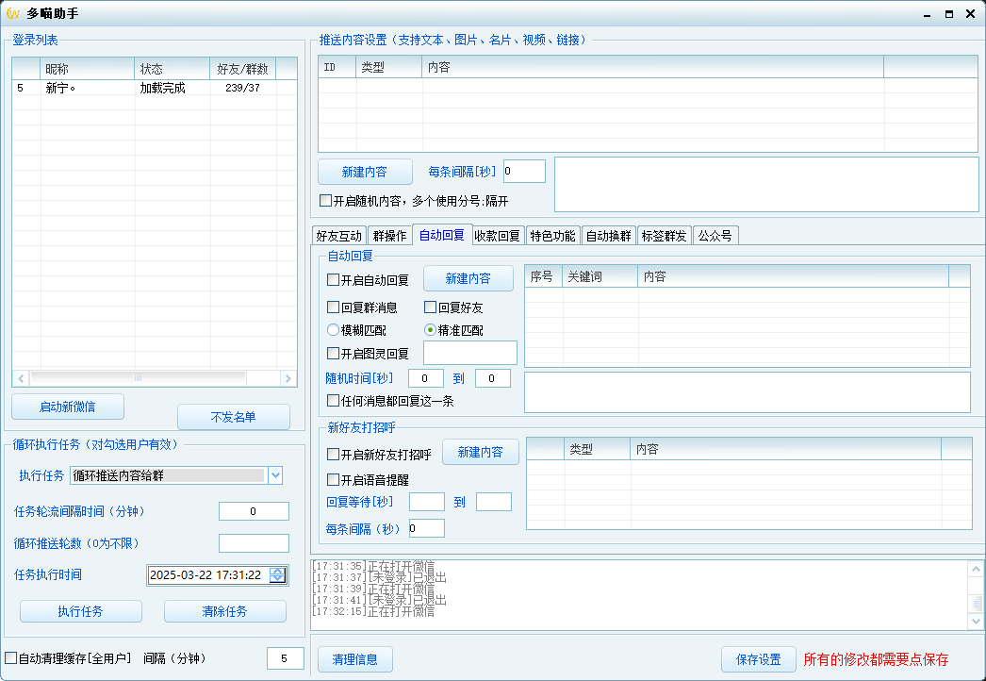Viewport: 986px width, 681px height.
Task: Open the 特色功能 tab
Action: (552, 236)
